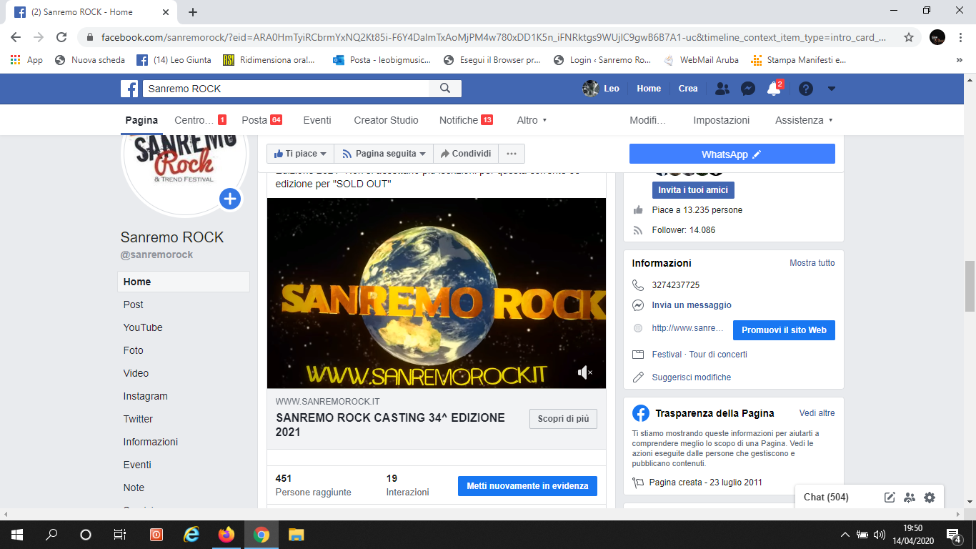
Task: Open Task View on the taskbar
Action: [120, 535]
